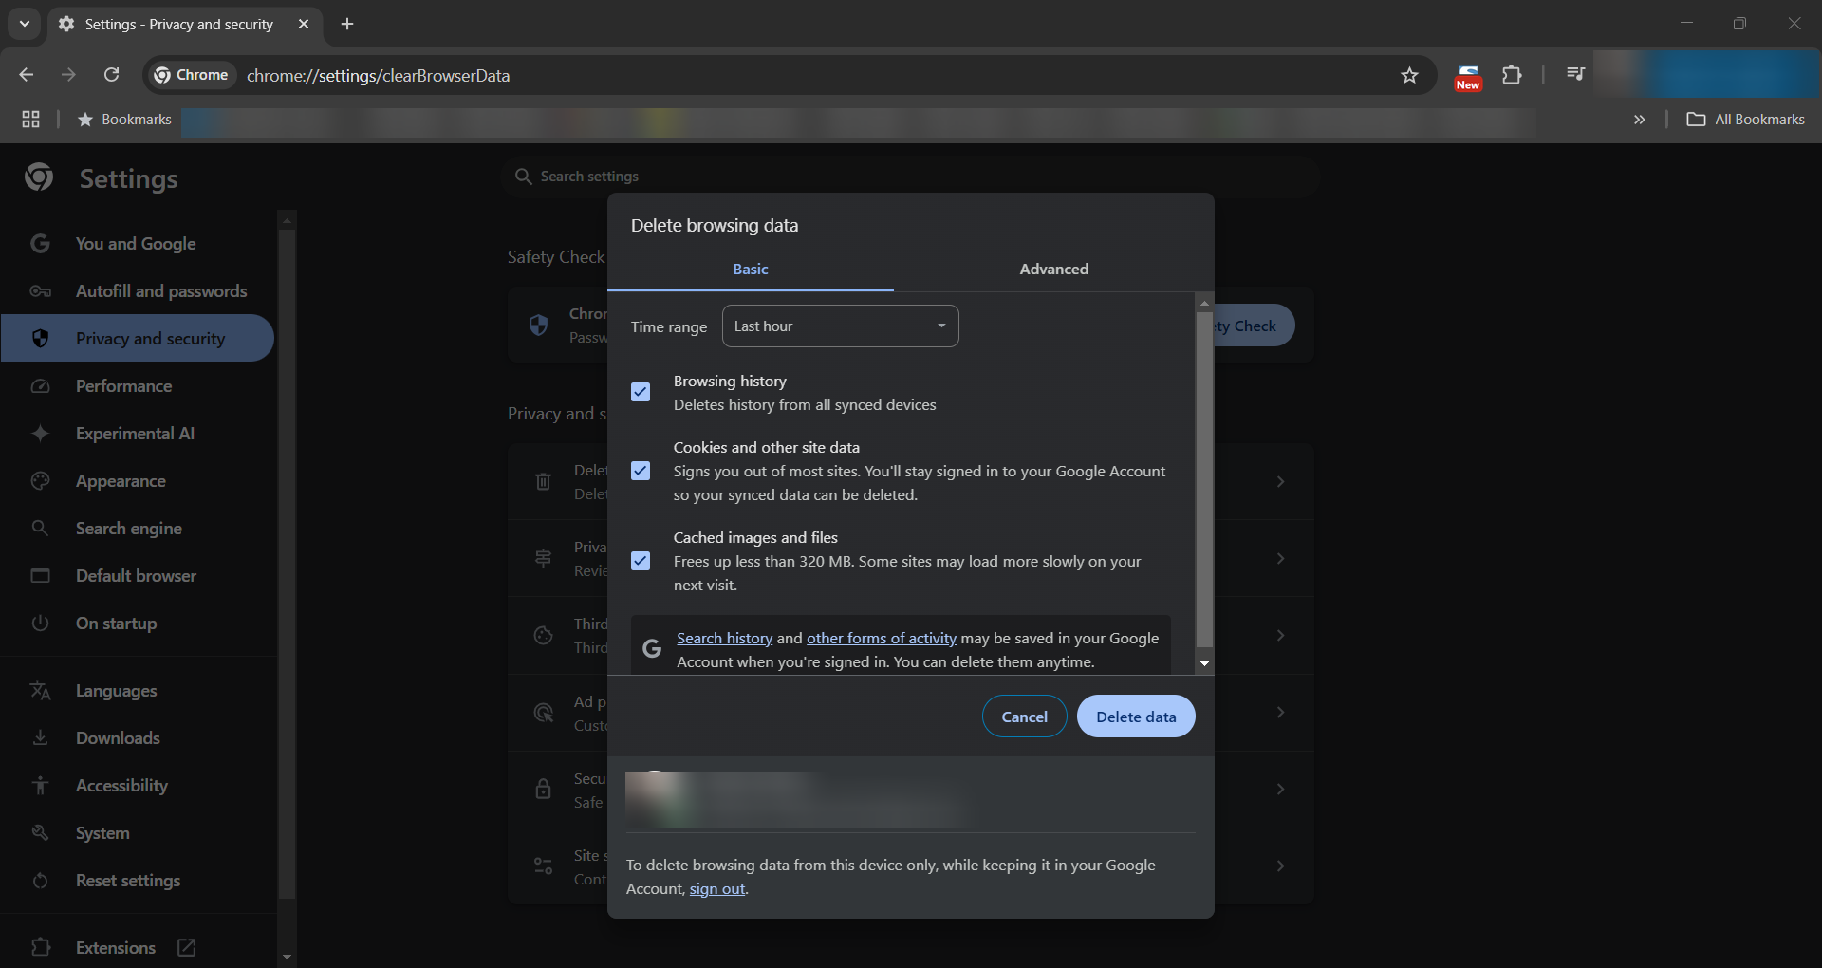Open the All Bookmarks folder
The image size is (1822, 968).
1745,120
